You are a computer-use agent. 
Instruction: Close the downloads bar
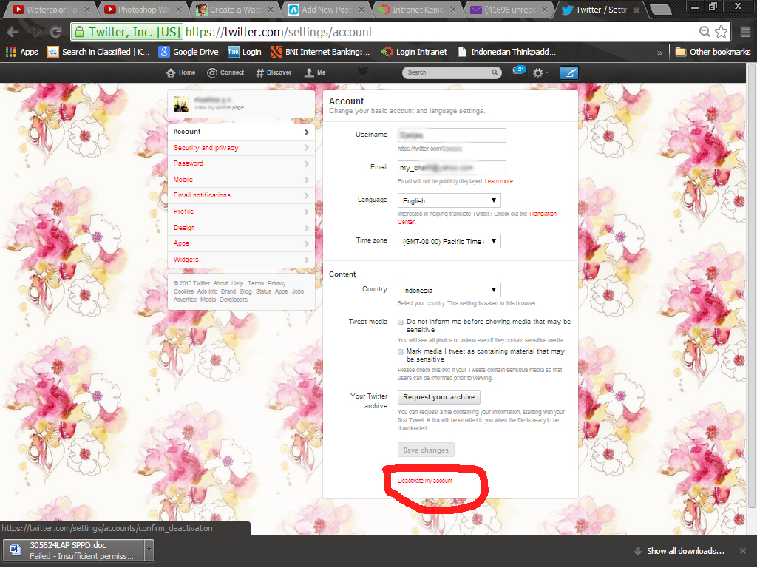[x=742, y=551]
